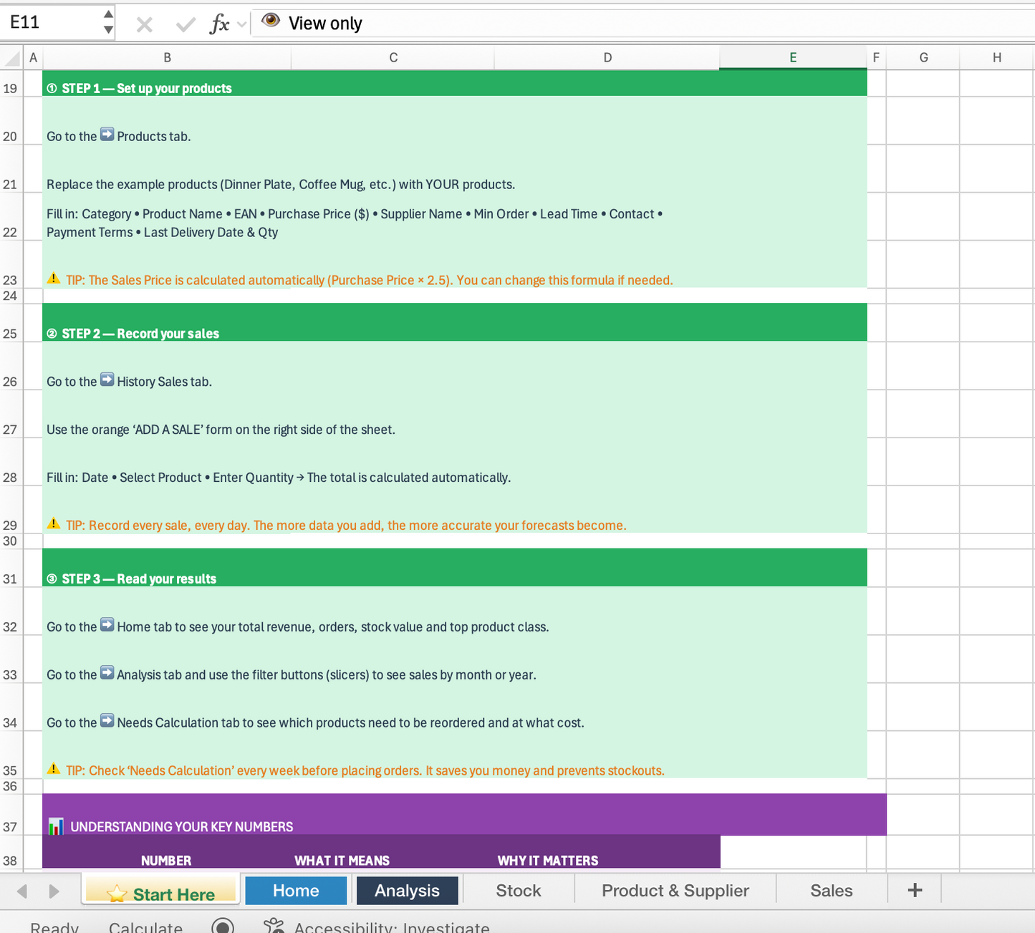This screenshot has height=933, width=1035.
Task: Switch to the Home sheet tab
Action: (x=296, y=890)
